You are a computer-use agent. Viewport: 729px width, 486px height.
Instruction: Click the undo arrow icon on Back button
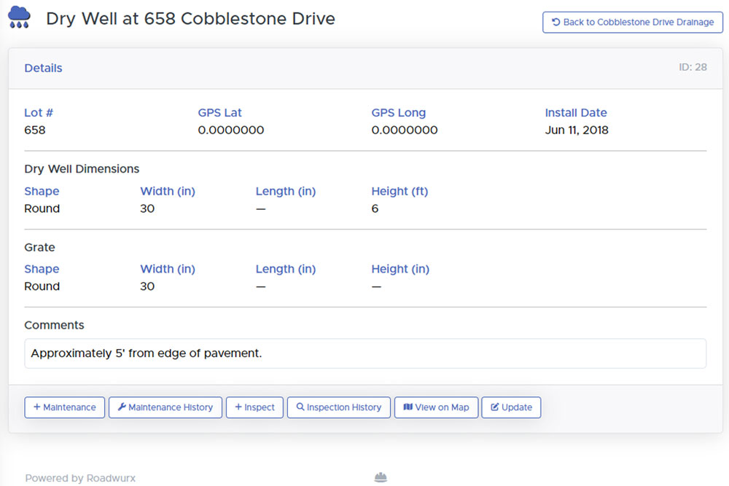click(x=555, y=23)
